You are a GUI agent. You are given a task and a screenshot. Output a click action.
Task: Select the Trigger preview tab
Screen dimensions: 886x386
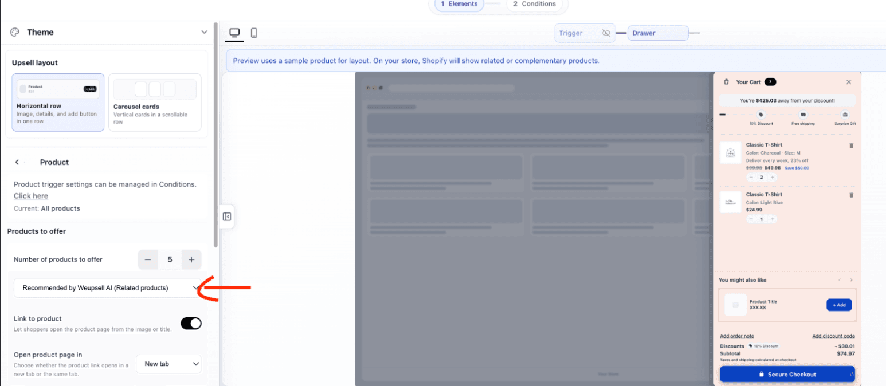click(x=585, y=33)
